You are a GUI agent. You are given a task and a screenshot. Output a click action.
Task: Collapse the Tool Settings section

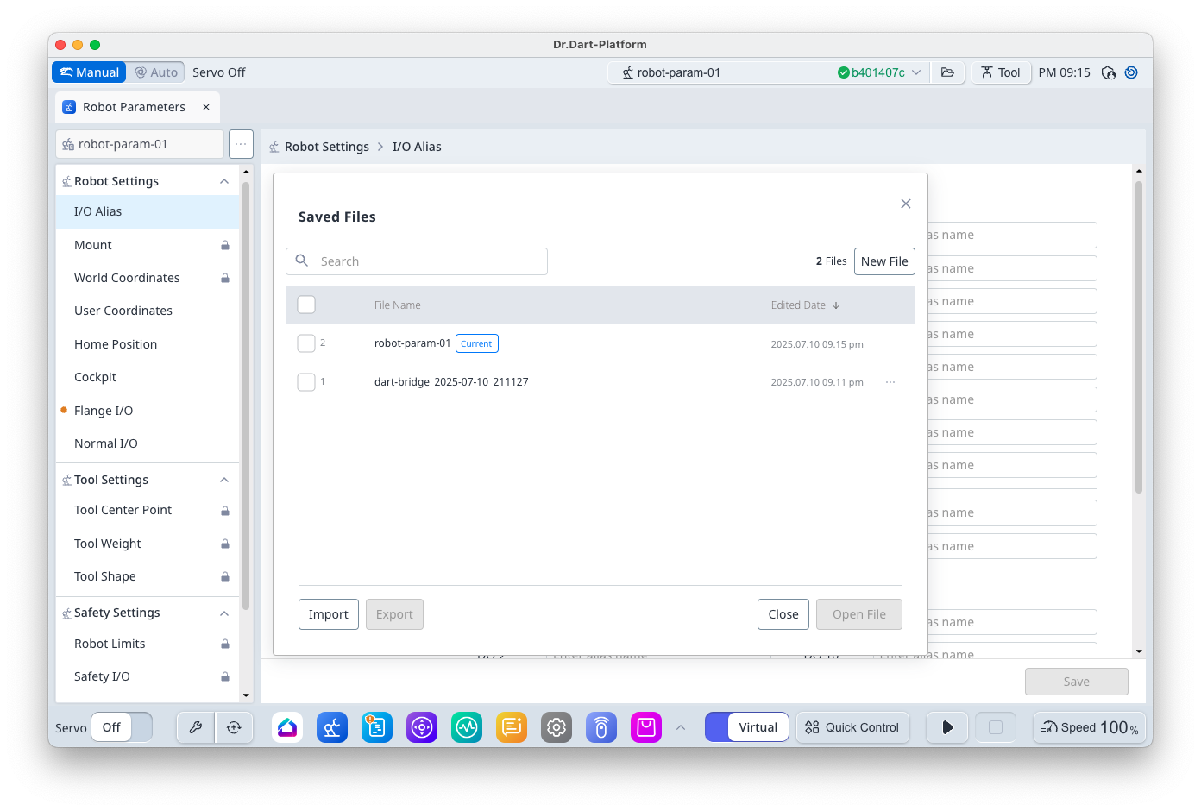[224, 480]
